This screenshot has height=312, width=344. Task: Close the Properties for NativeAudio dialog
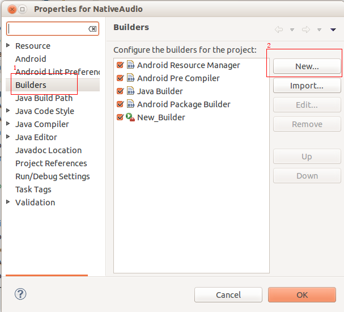(12, 10)
